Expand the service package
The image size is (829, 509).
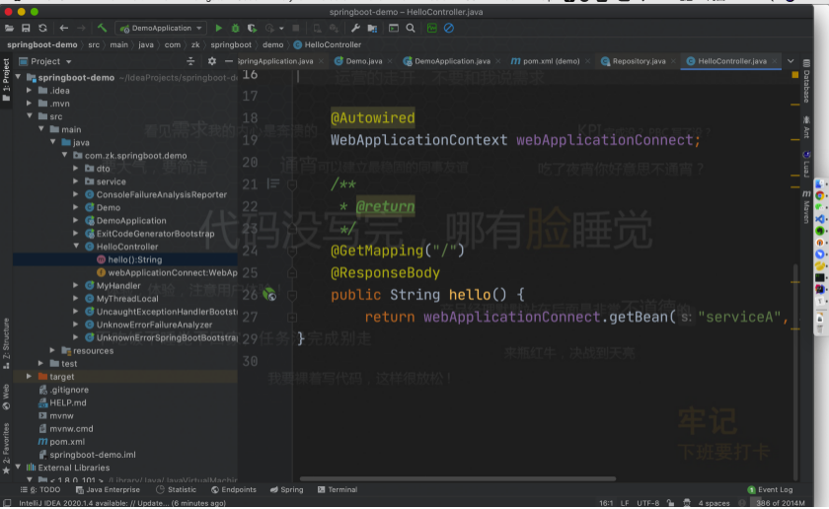coord(76,182)
